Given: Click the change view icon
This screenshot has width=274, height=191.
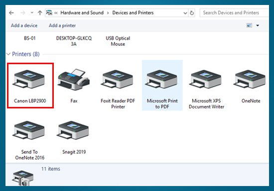Looking at the screenshot, I should [249, 25].
